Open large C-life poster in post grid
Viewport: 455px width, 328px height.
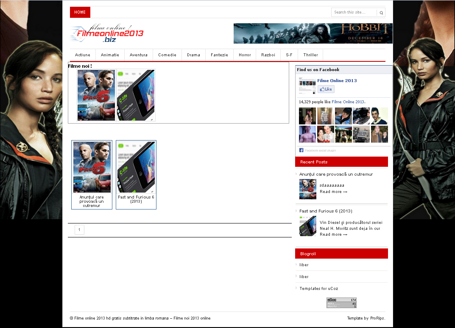(x=136, y=167)
